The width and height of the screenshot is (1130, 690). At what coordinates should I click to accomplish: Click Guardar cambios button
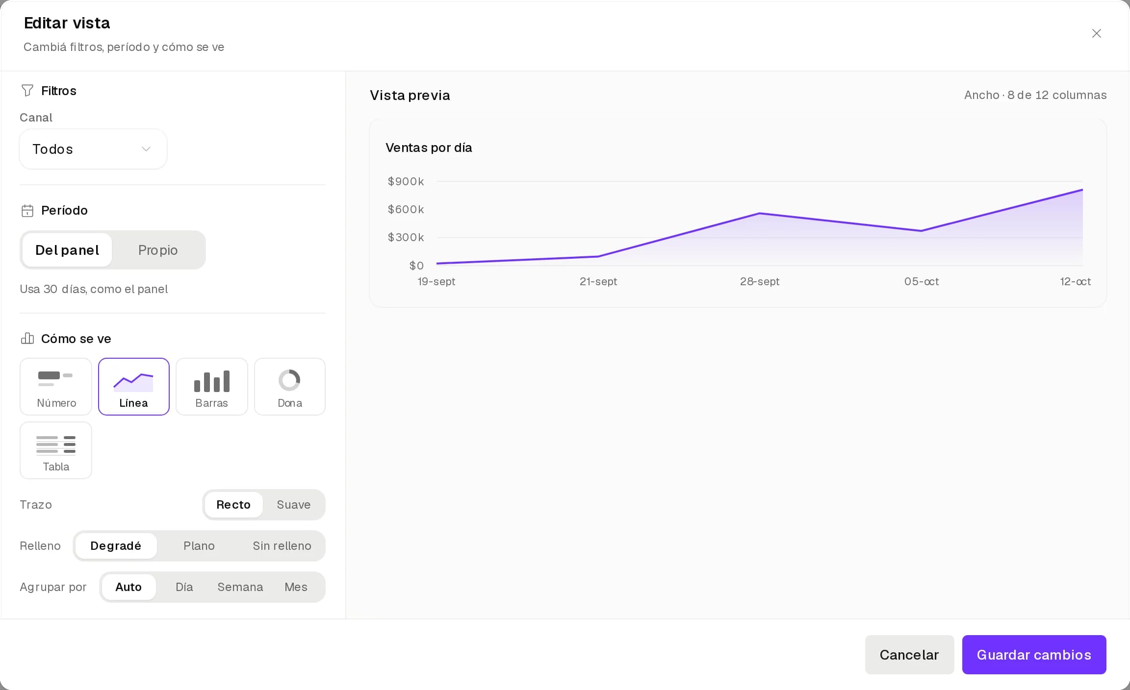click(x=1034, y=655)
